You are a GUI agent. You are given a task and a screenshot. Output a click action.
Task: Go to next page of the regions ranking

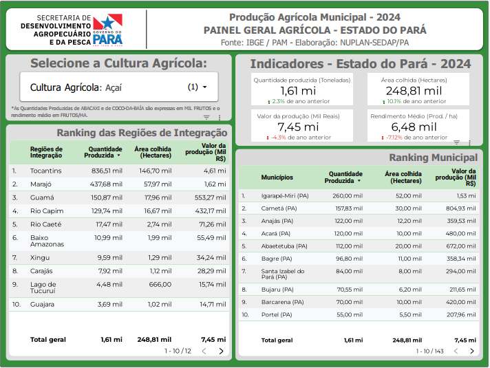221,351
